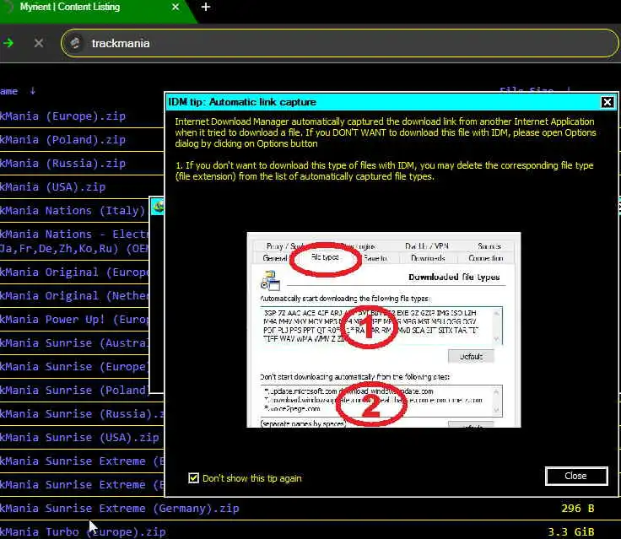
Task: Open kMania (Russia).zip link
Action: pos(62,163)
